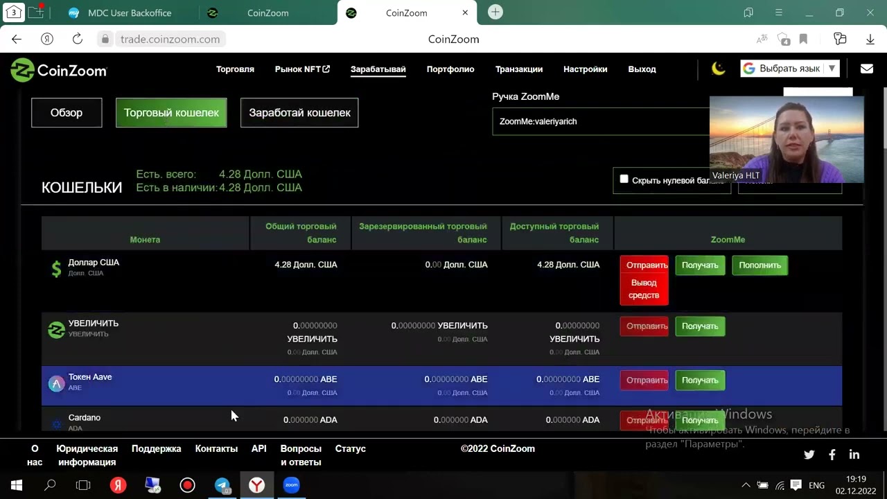Switch to Trading wallet tab
887x499 pixels.
point(171,113)
